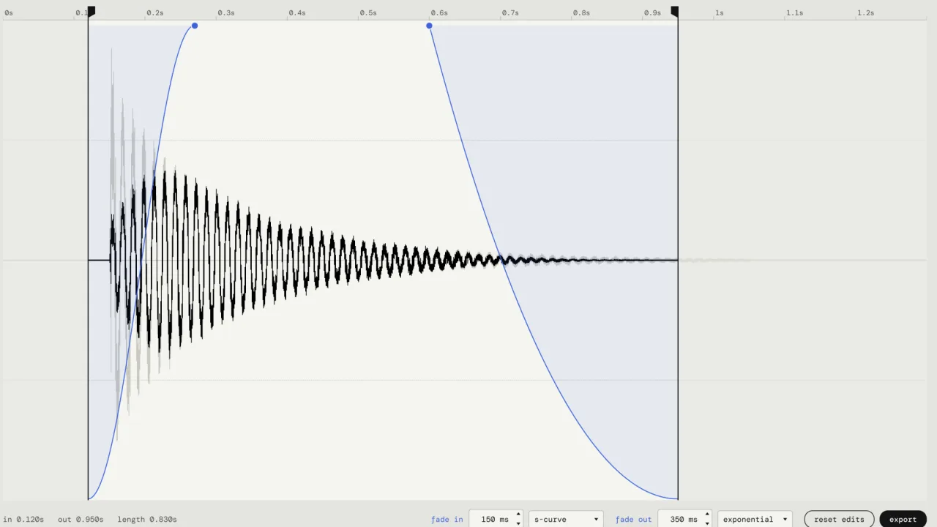The height and width of the screenshot is (527, 937).
Task: Decrease fade out duration with down arrow
Action: [707, 523]
